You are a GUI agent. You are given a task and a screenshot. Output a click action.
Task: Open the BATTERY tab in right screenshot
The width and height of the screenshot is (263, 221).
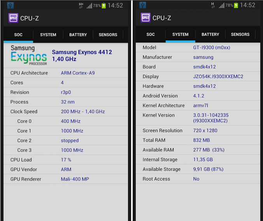[210, 34]
